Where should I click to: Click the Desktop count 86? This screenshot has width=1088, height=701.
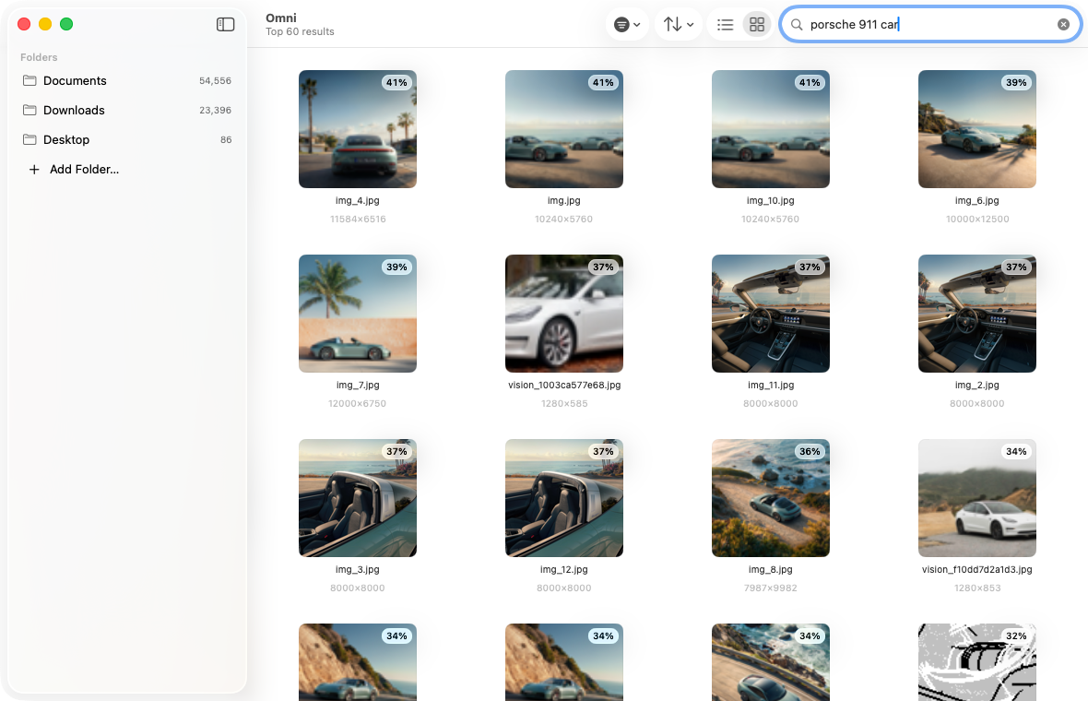[226, 139]
